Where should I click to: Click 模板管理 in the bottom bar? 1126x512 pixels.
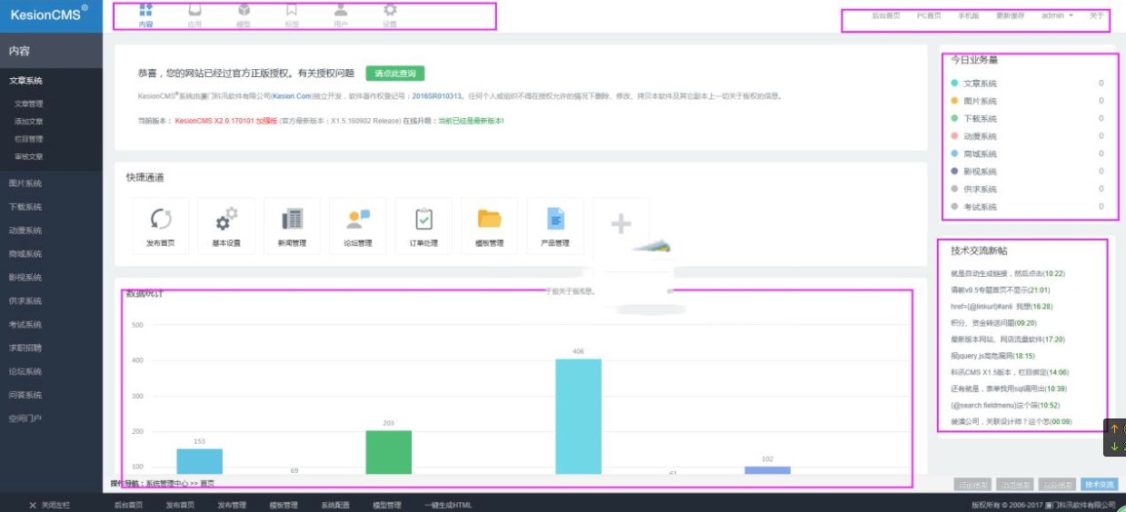click(284, 505)
